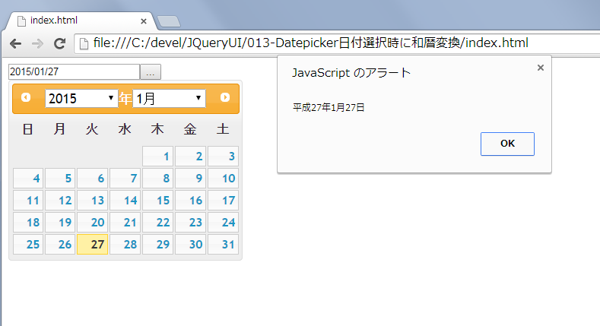The width and height of the screenshot is (600, 326).
Task: Open the month 1月 dropdown
Action: (x=169, y=99)
